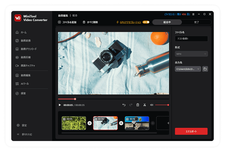The image size is (225, 152).
Task: Go to 動画ダウンロード section
Action: point(26,49)
